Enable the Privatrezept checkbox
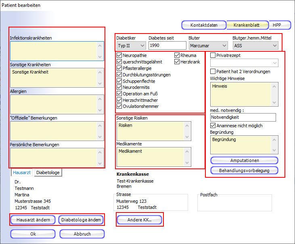 coord(213,55)
